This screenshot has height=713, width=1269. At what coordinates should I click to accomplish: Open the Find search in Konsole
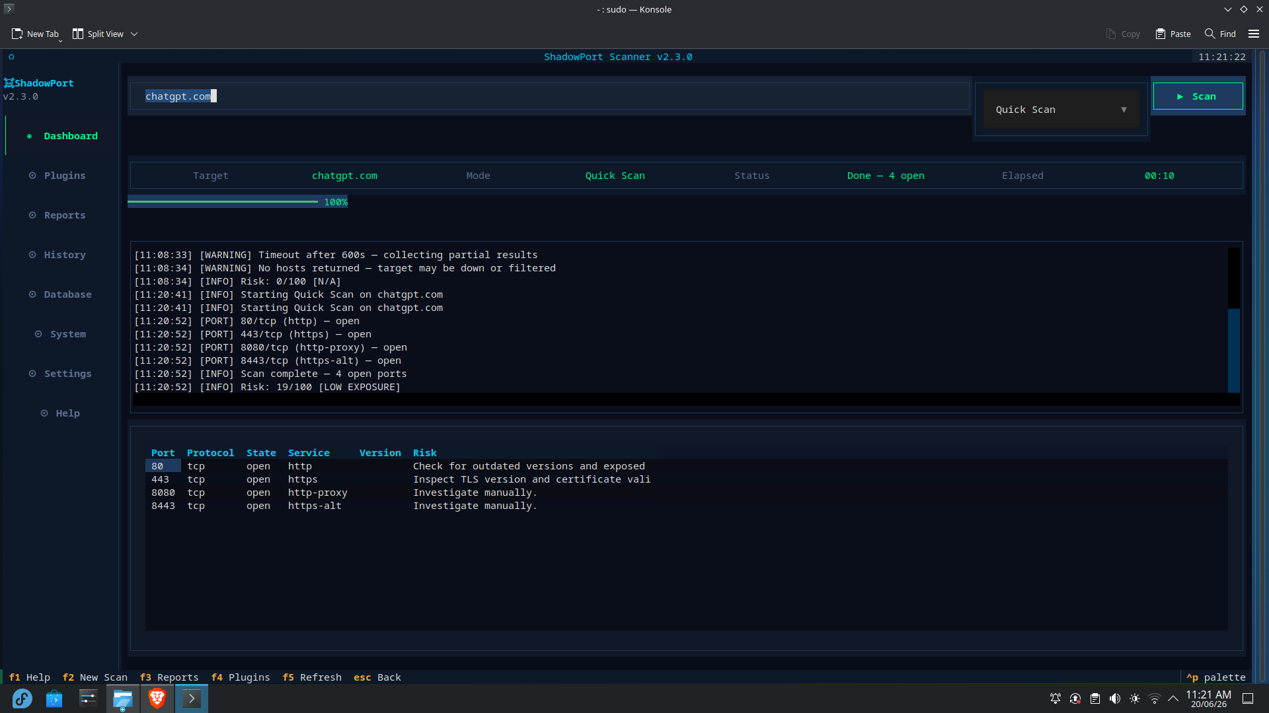[1220, 34]
